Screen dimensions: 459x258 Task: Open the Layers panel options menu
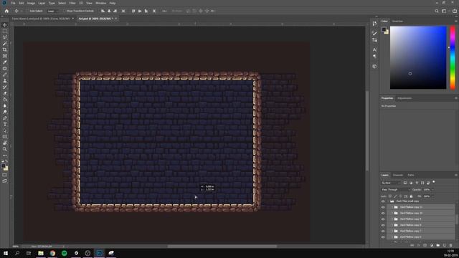[456, 175]
